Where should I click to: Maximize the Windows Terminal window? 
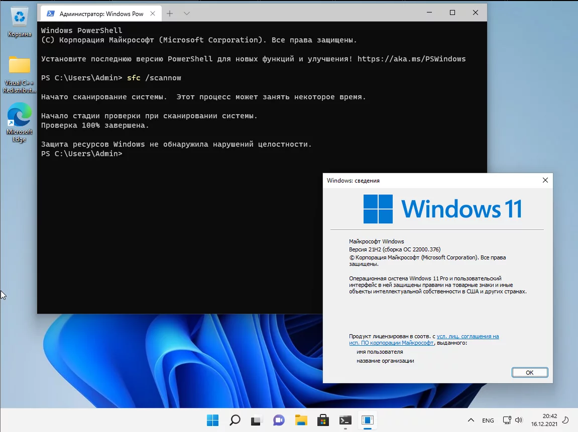click(x=452, y=13)
